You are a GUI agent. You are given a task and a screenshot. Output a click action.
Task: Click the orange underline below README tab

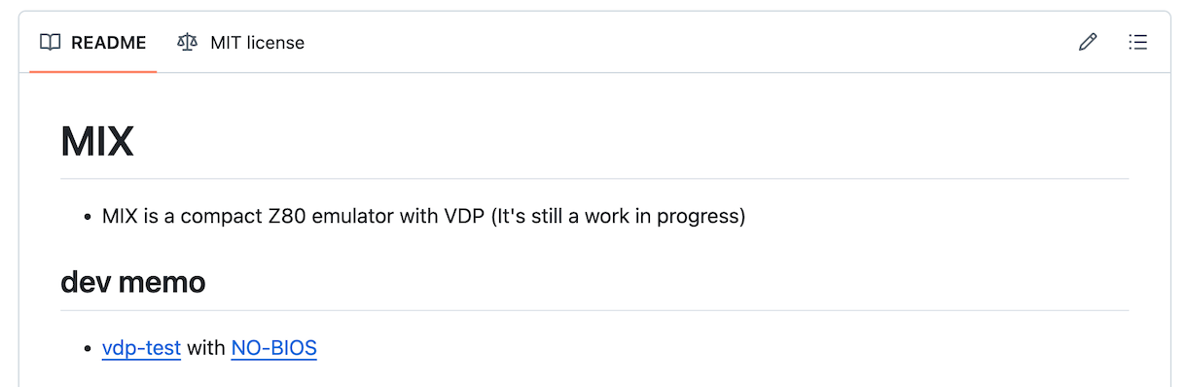(x=92, y=71)
